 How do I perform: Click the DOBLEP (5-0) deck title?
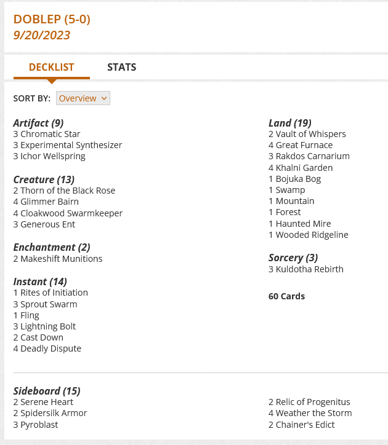tap(52, 19)
